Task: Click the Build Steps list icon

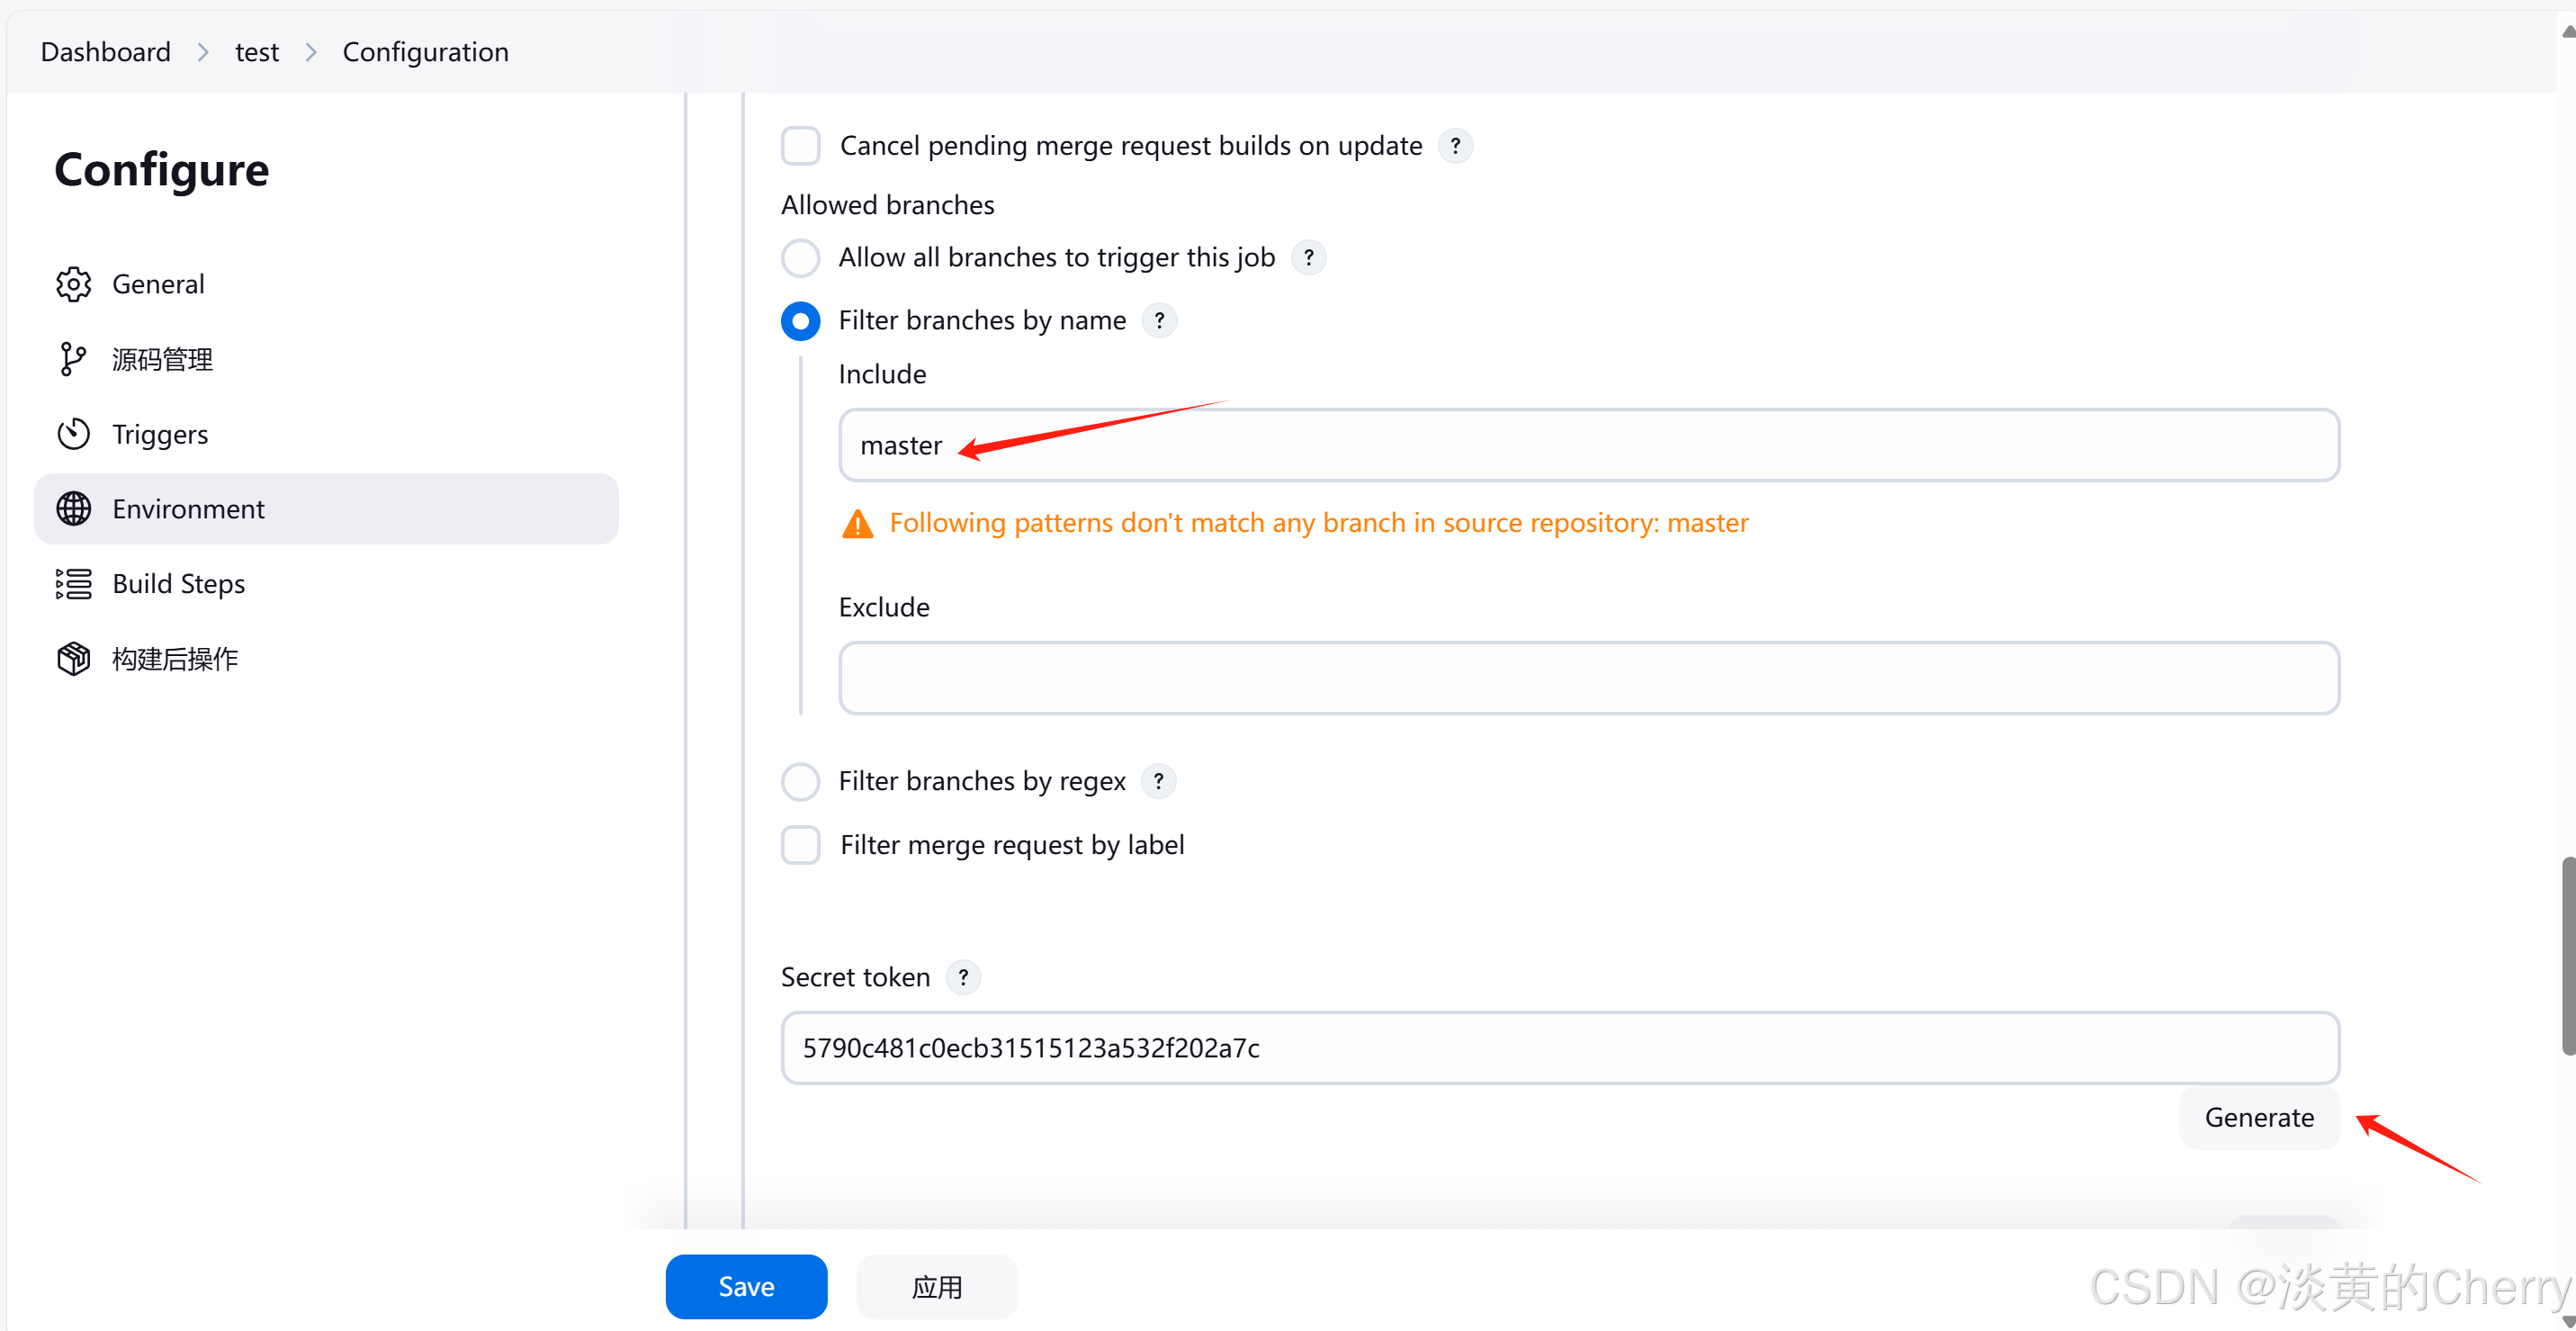Action: click(x=73, y=584)
